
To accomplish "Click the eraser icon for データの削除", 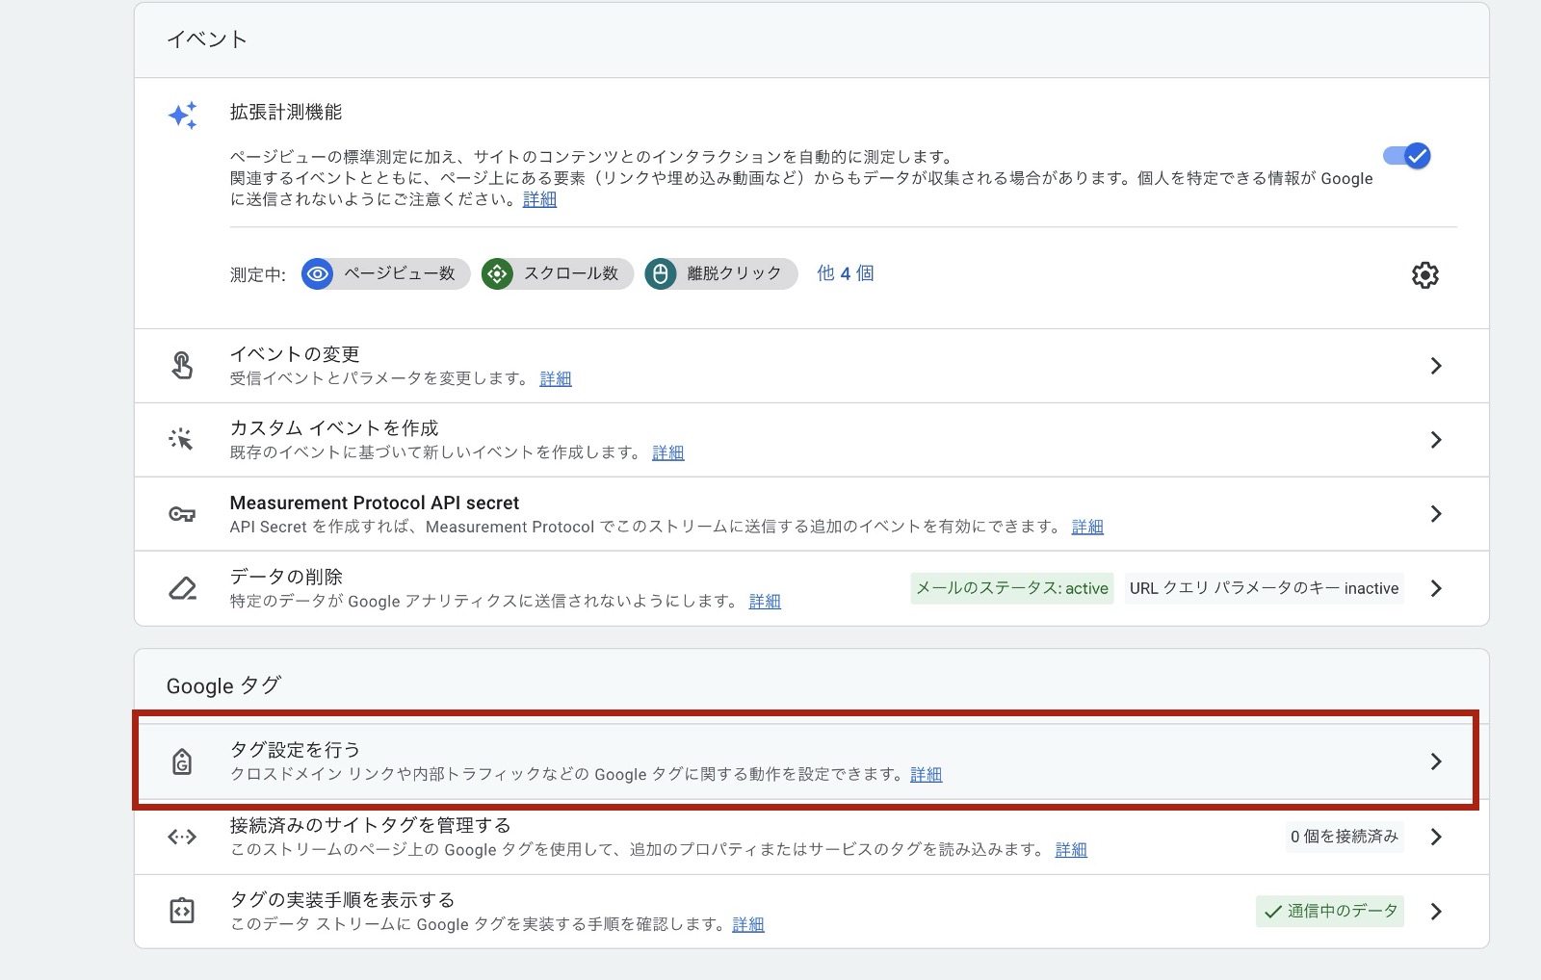I will 182,588.
